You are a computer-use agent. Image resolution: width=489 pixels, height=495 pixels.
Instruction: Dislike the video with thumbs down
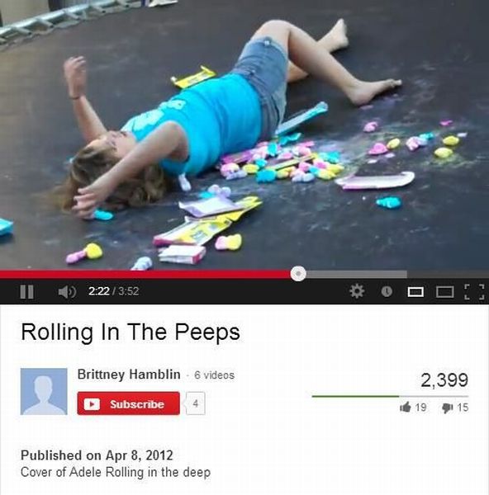[x=447, y=408]
